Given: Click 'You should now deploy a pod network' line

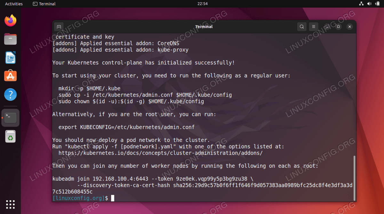Looking at the screenshot, I should 131,140.
